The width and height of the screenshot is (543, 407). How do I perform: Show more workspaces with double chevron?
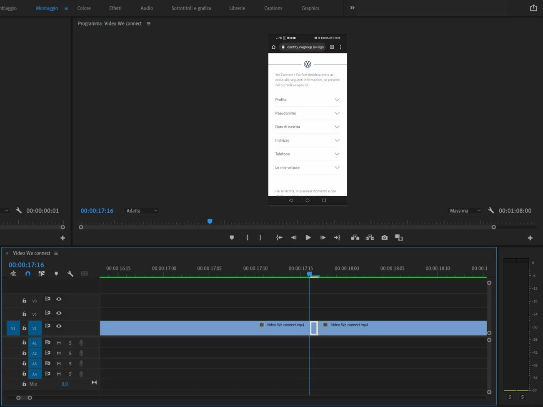pyautogui.click(x=353, y=8)
